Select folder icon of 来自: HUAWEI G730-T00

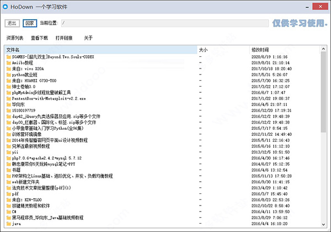9,81
